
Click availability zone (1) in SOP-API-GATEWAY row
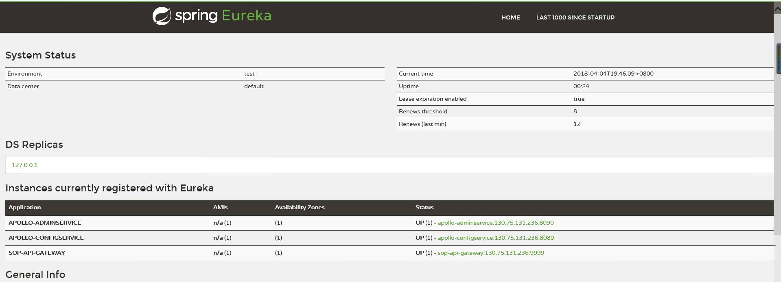point(278,253)
